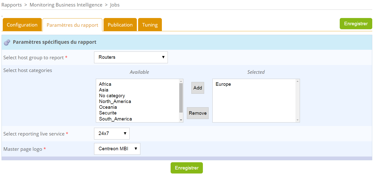
Task: Click the Remove button between category lists
Action: click(197, 113)
